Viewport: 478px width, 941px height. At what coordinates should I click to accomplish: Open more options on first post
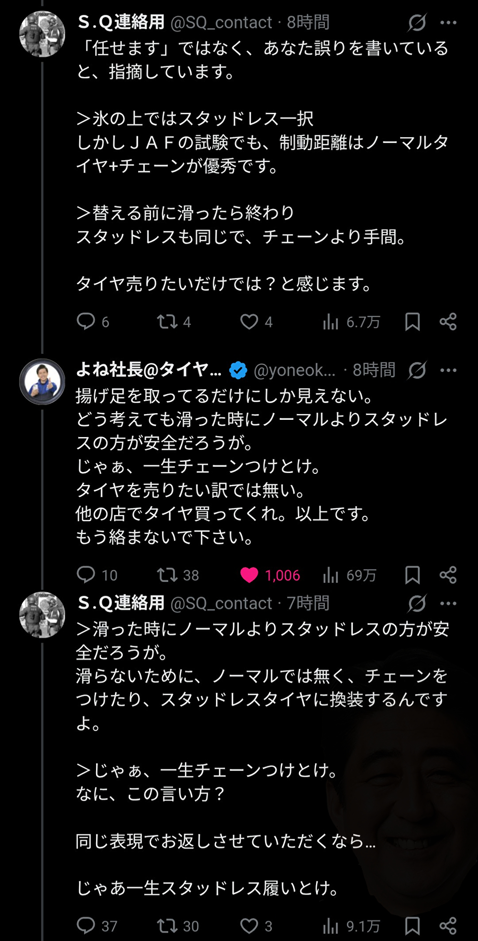[x=448, y=22]
